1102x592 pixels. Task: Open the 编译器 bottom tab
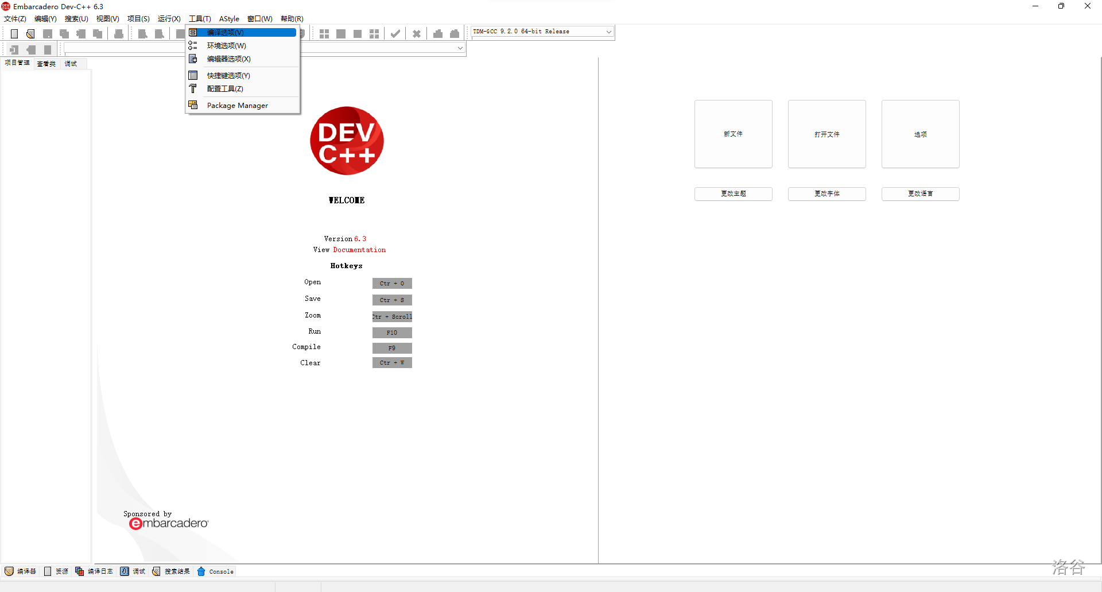21,571
